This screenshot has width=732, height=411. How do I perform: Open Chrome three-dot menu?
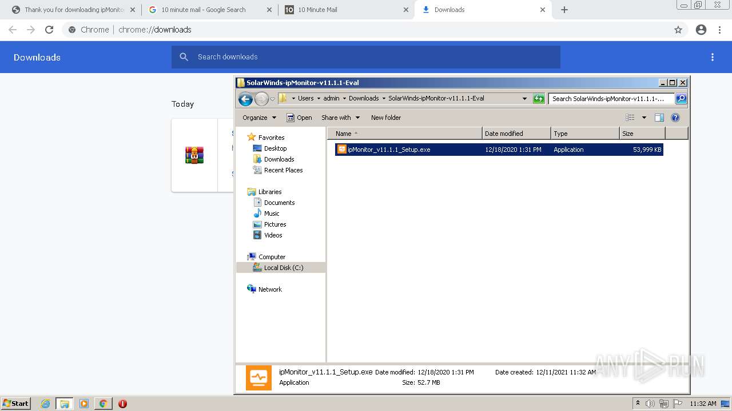coord(720,30)
